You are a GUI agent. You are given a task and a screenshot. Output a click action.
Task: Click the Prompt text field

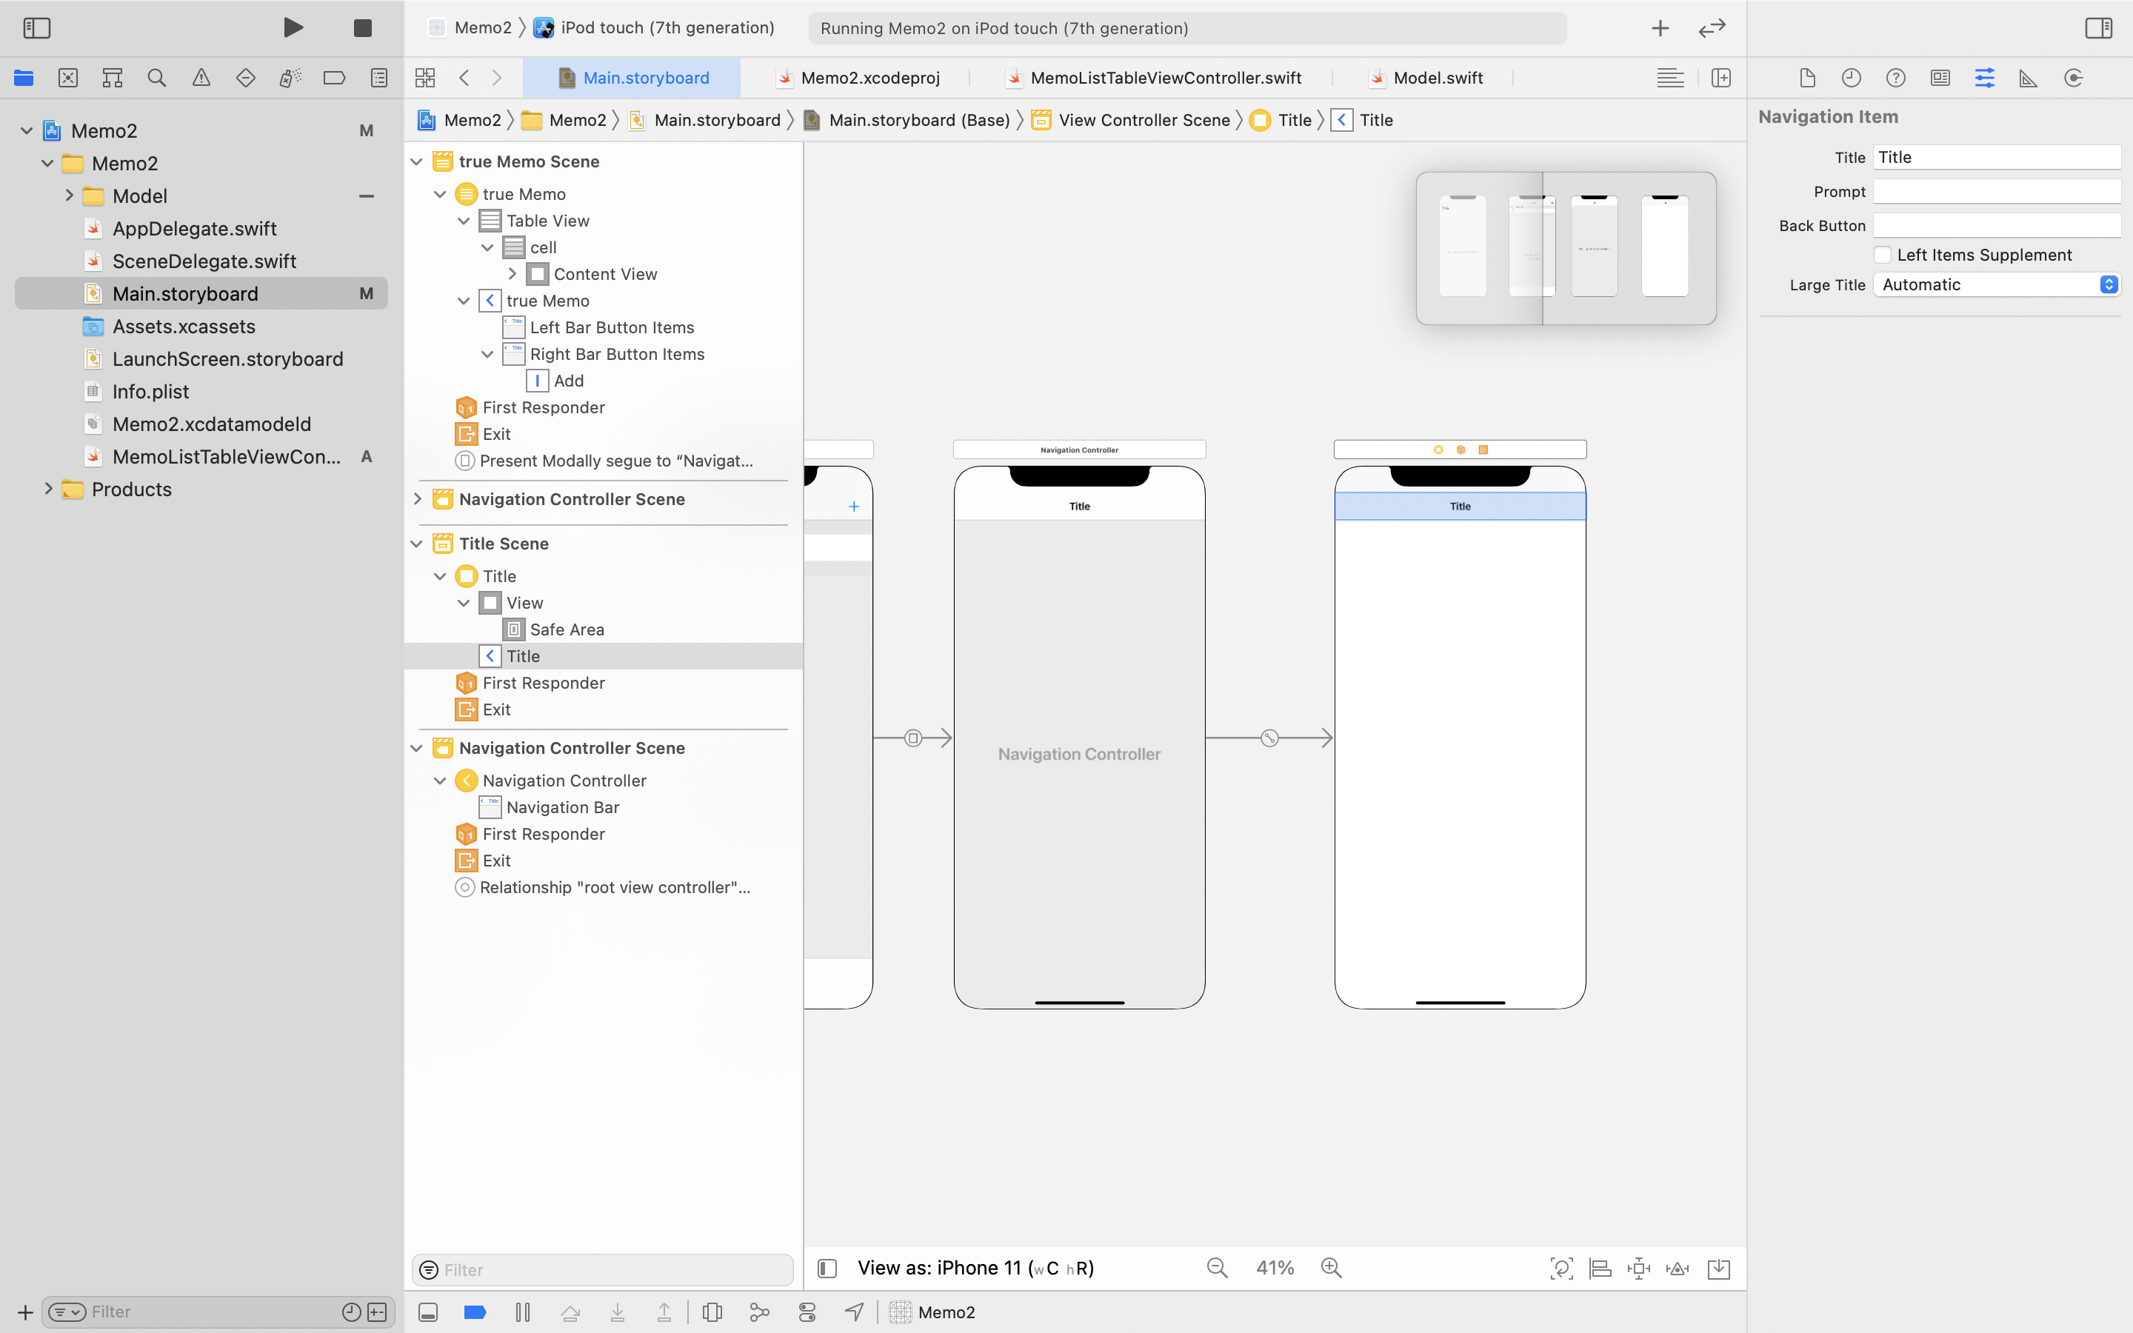tap(1997, 191)
